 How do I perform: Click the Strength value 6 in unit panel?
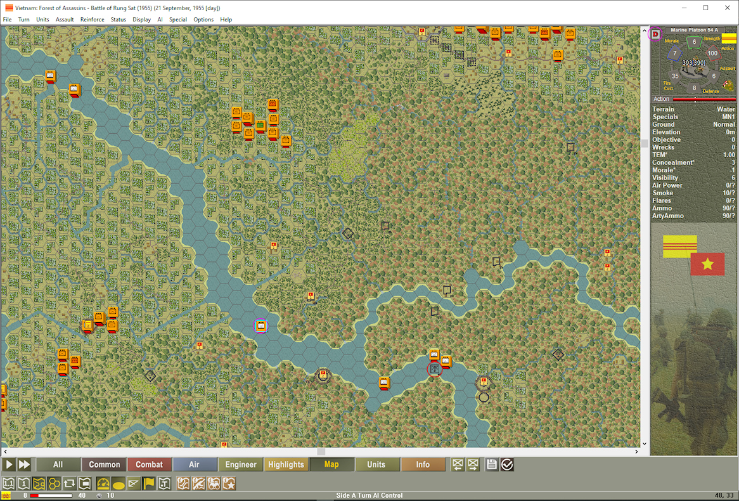tap(694, 42)
